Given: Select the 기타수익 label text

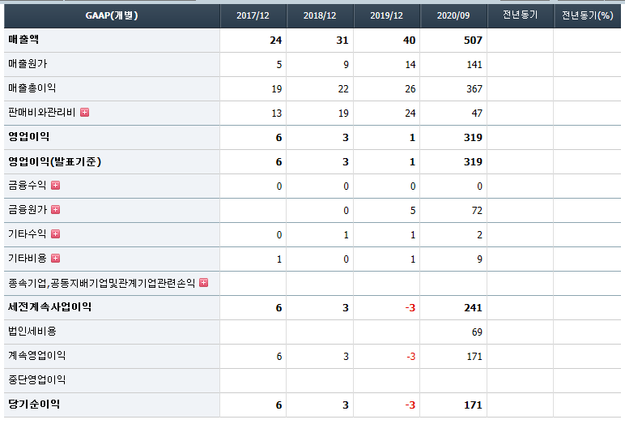Looking at the screenshot, I should (x=28, y=234).
